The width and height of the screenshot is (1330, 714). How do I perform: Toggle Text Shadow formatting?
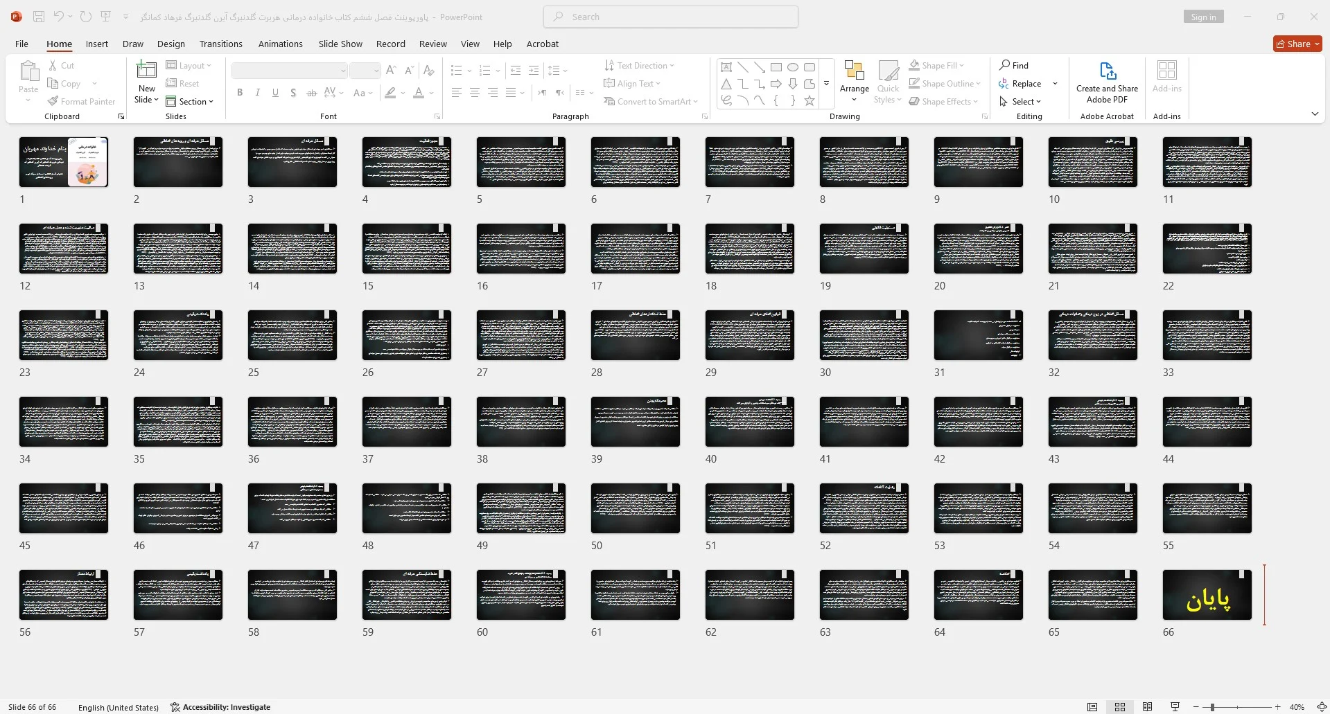pyautogui.click(x=293, y=93)
